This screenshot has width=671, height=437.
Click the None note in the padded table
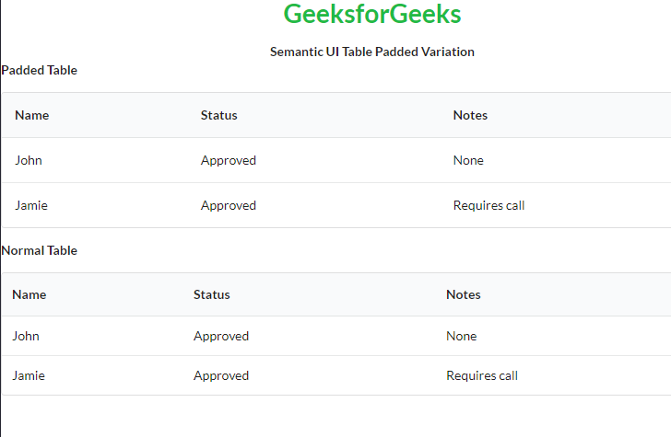pyautogui.click(x=468, y=160)
